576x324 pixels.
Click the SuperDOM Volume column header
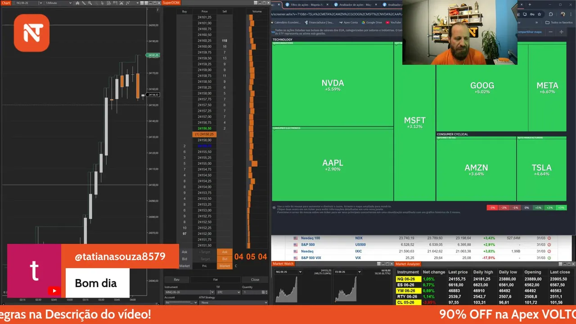coord(257,11)
